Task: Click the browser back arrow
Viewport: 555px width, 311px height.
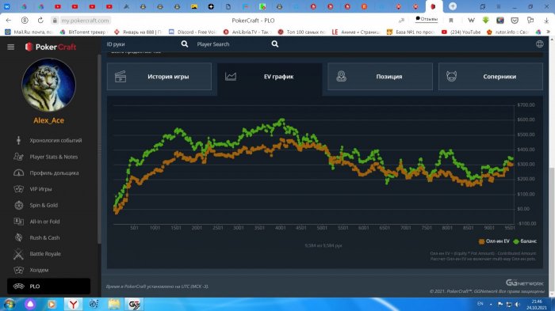Action: coord(9,21)
